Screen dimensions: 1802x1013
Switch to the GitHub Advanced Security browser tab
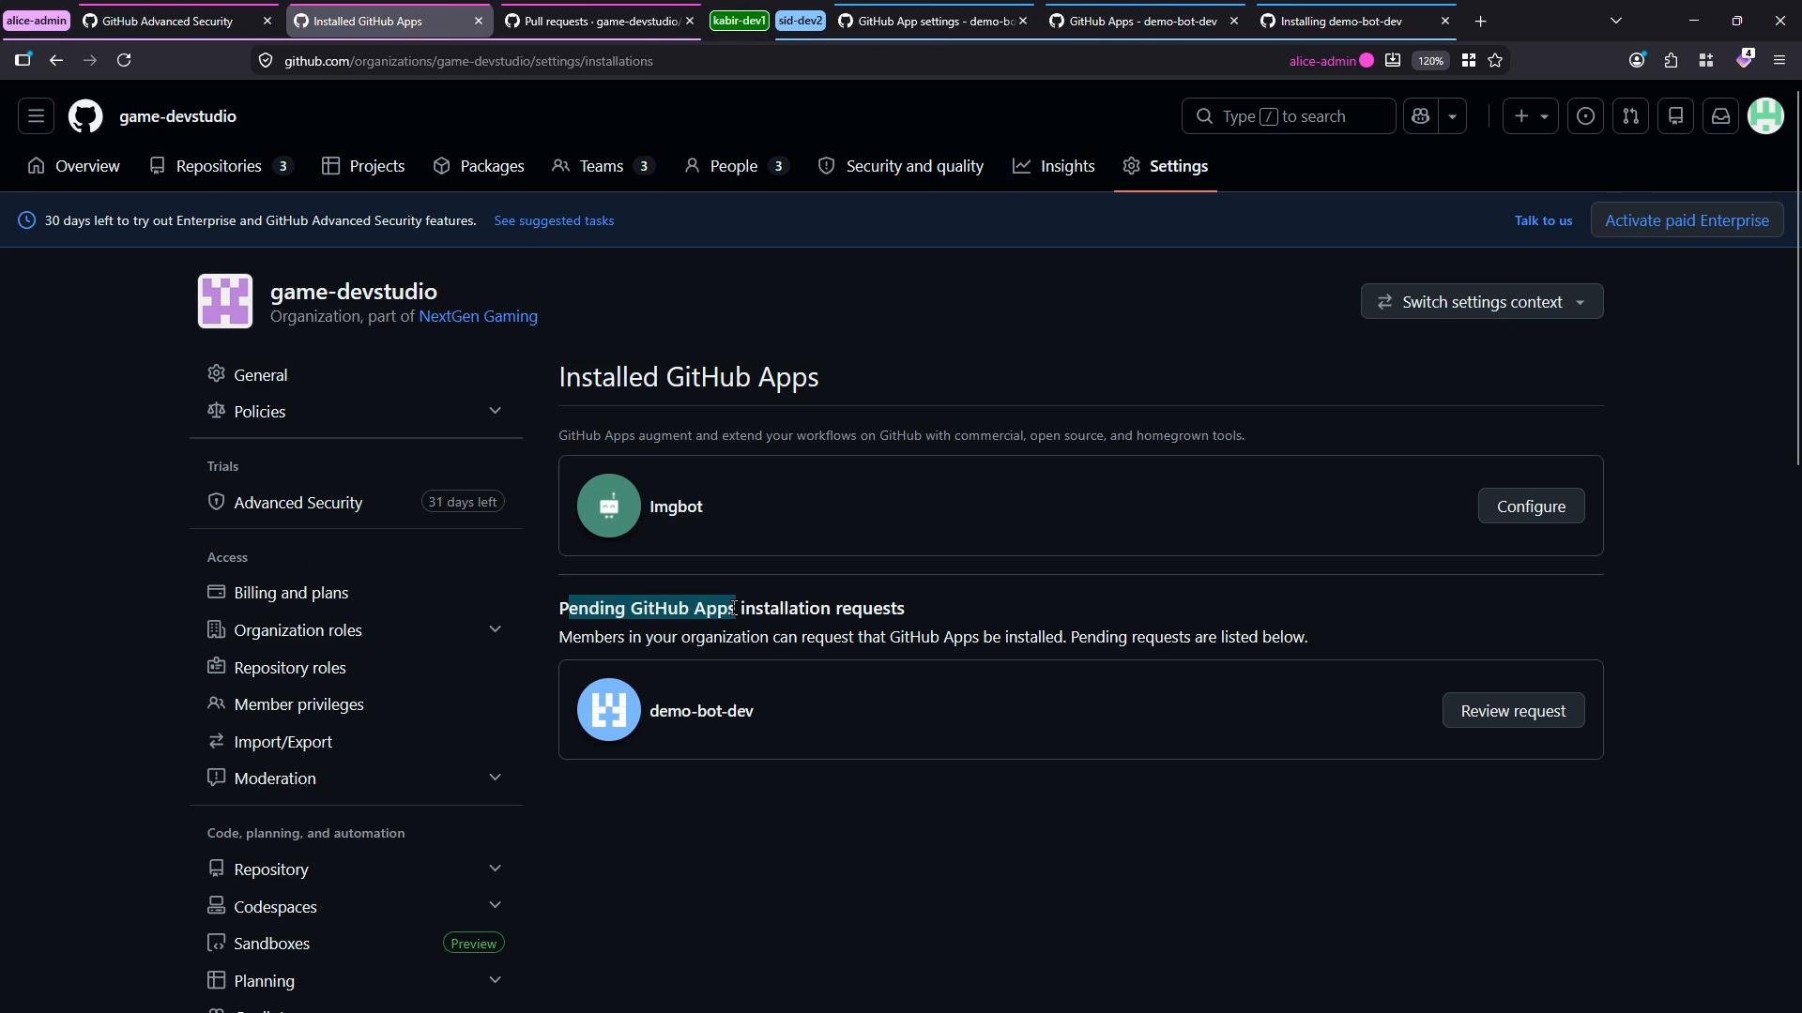point(178,21)
